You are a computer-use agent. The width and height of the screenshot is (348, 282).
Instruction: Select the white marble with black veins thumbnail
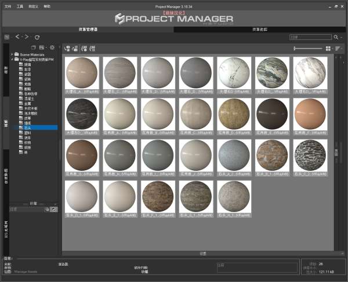234,75
